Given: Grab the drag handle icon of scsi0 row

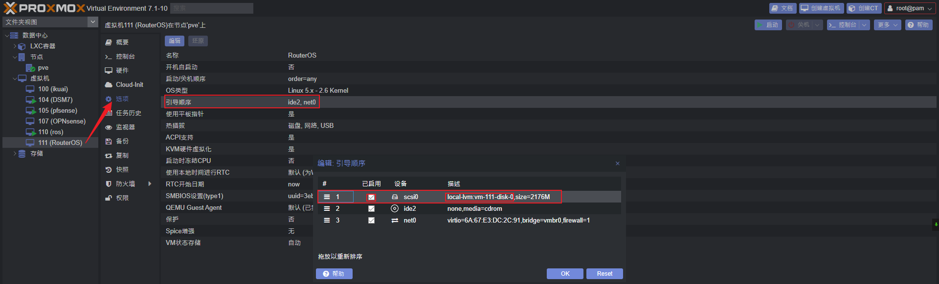Looking at the screenshot, I should (x=327, y=197).
